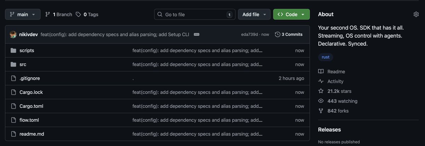425x146 pixels.
Task: Open scripts row commit message link
Action: click(198, 50)
